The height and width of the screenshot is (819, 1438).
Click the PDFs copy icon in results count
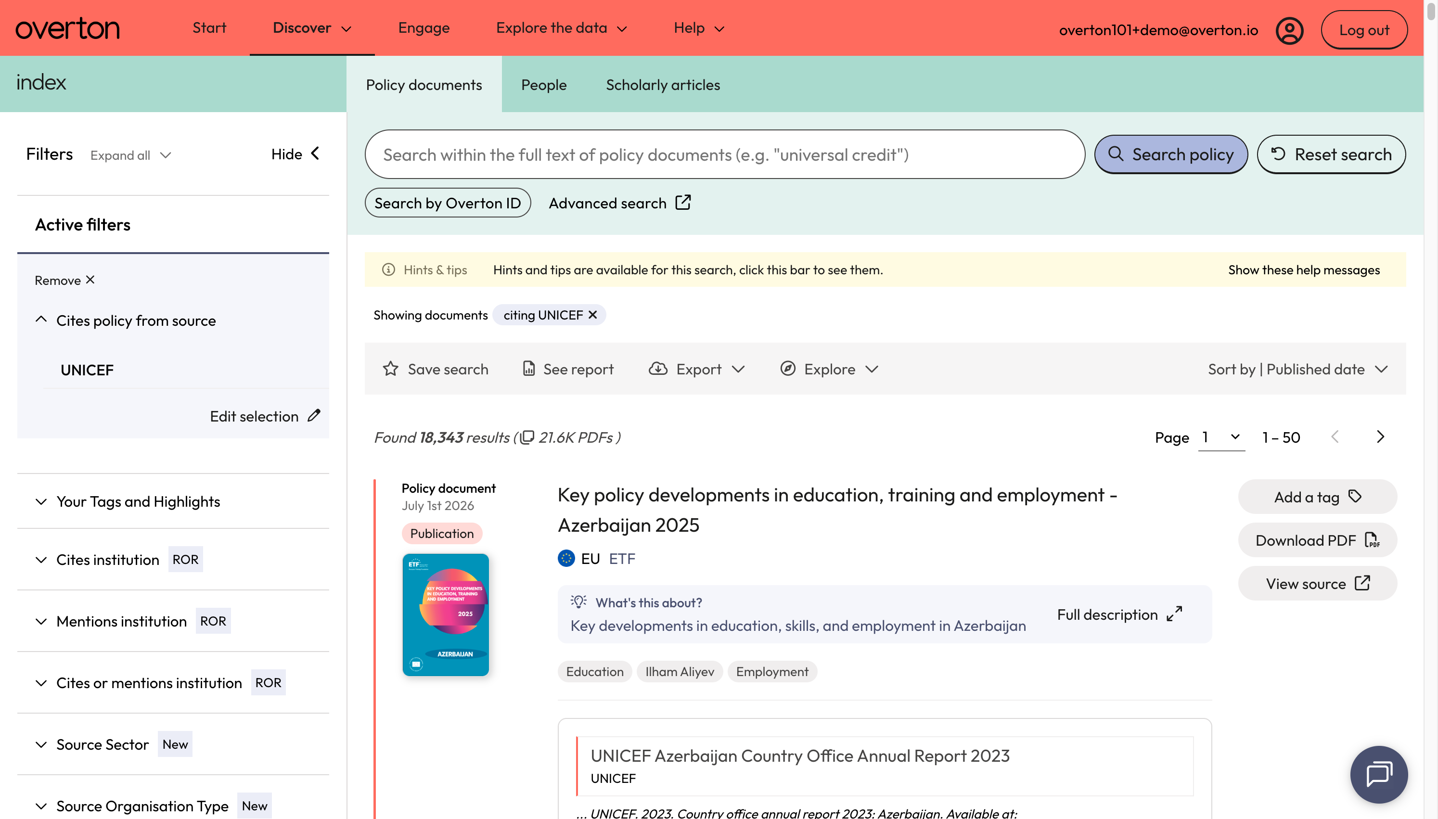(526, 437)
